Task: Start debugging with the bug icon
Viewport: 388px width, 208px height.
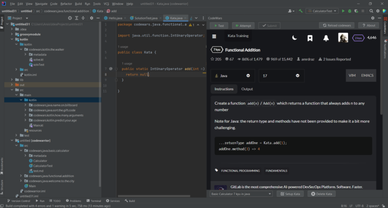Action: tap(350, 11)
